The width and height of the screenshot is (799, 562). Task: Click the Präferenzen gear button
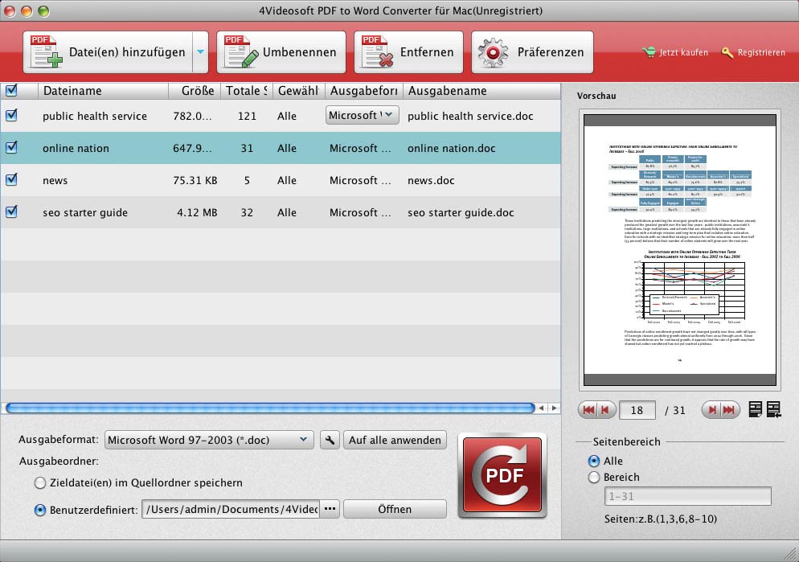[x=532, y=52]
